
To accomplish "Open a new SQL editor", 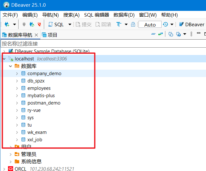I will coord(56,25).
